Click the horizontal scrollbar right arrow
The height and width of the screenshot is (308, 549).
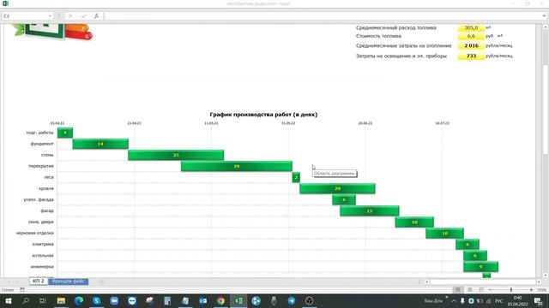point(539,281)
